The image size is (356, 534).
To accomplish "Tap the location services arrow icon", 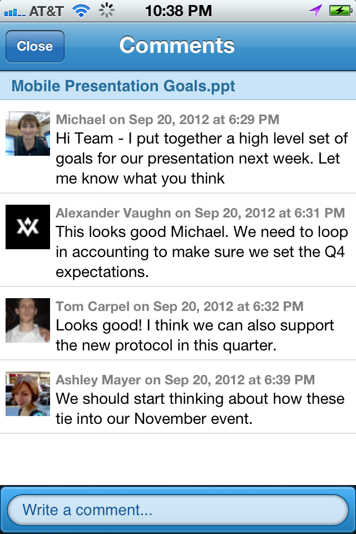I will 316,11.
